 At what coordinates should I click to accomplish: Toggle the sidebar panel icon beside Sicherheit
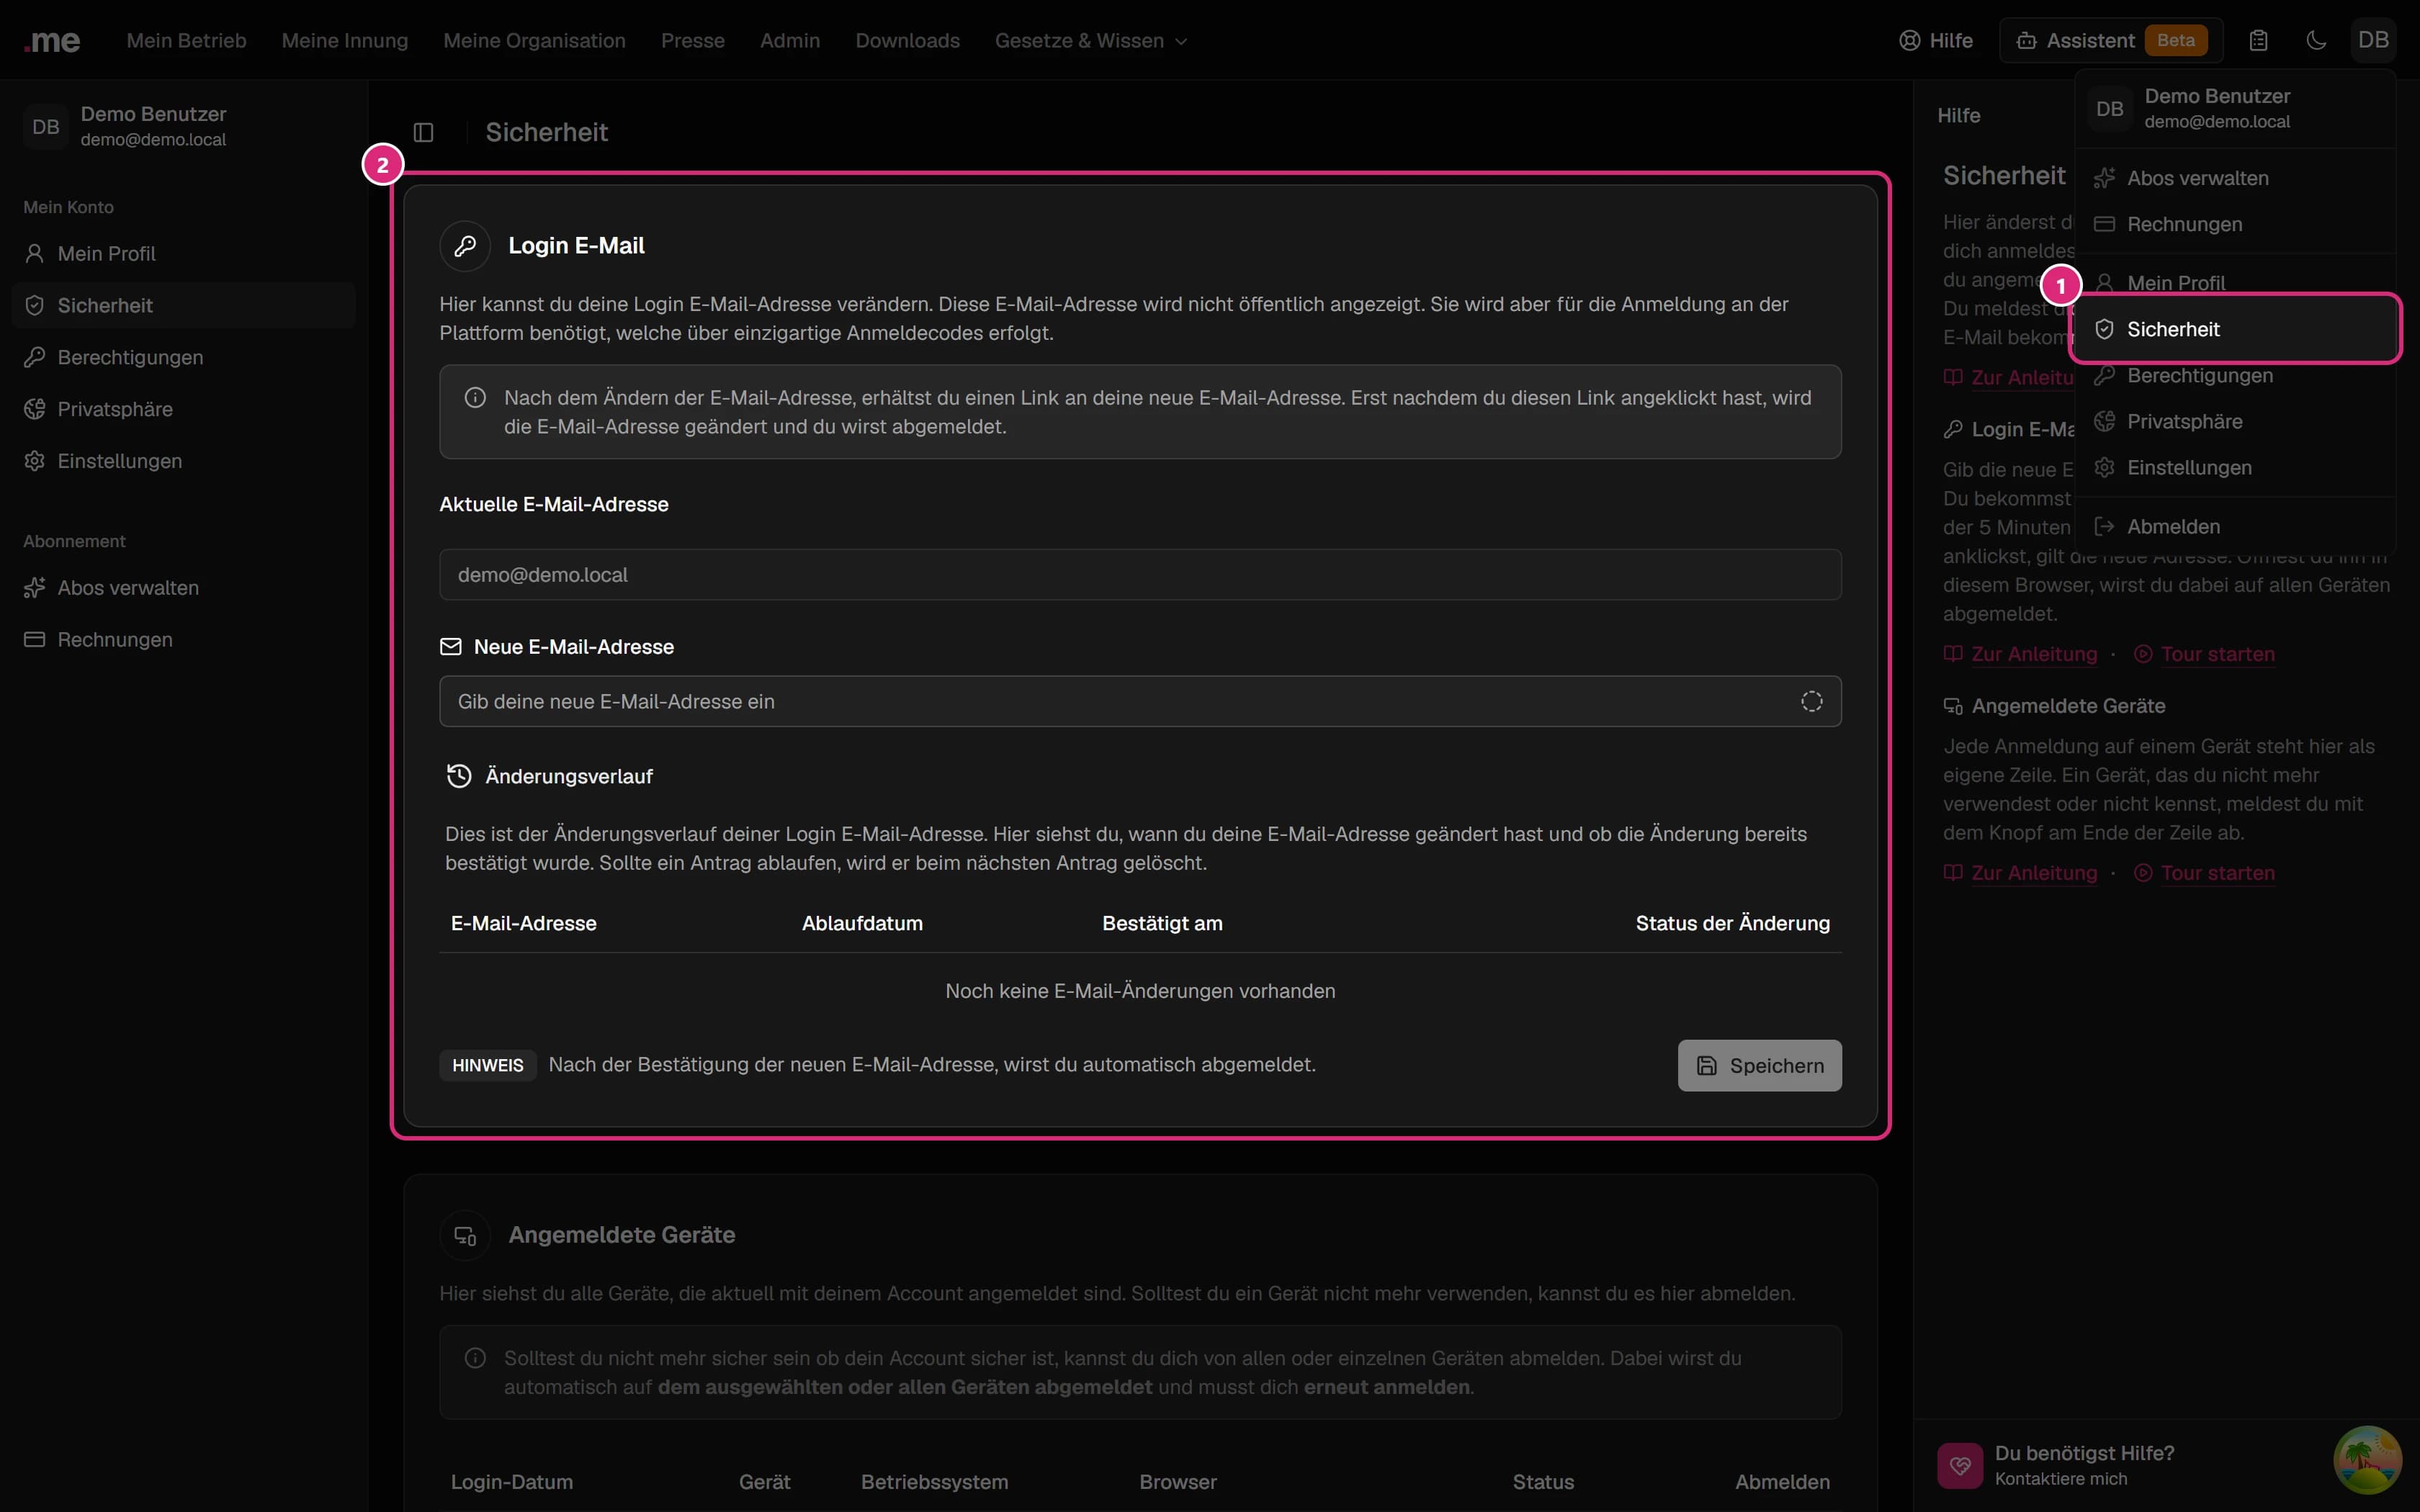(423, 132)
